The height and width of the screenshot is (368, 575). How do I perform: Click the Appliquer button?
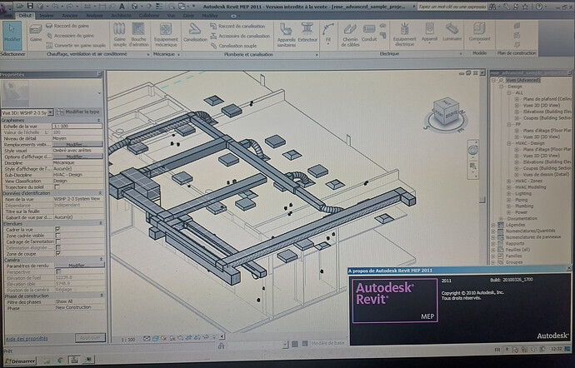(x=90, y=337)
